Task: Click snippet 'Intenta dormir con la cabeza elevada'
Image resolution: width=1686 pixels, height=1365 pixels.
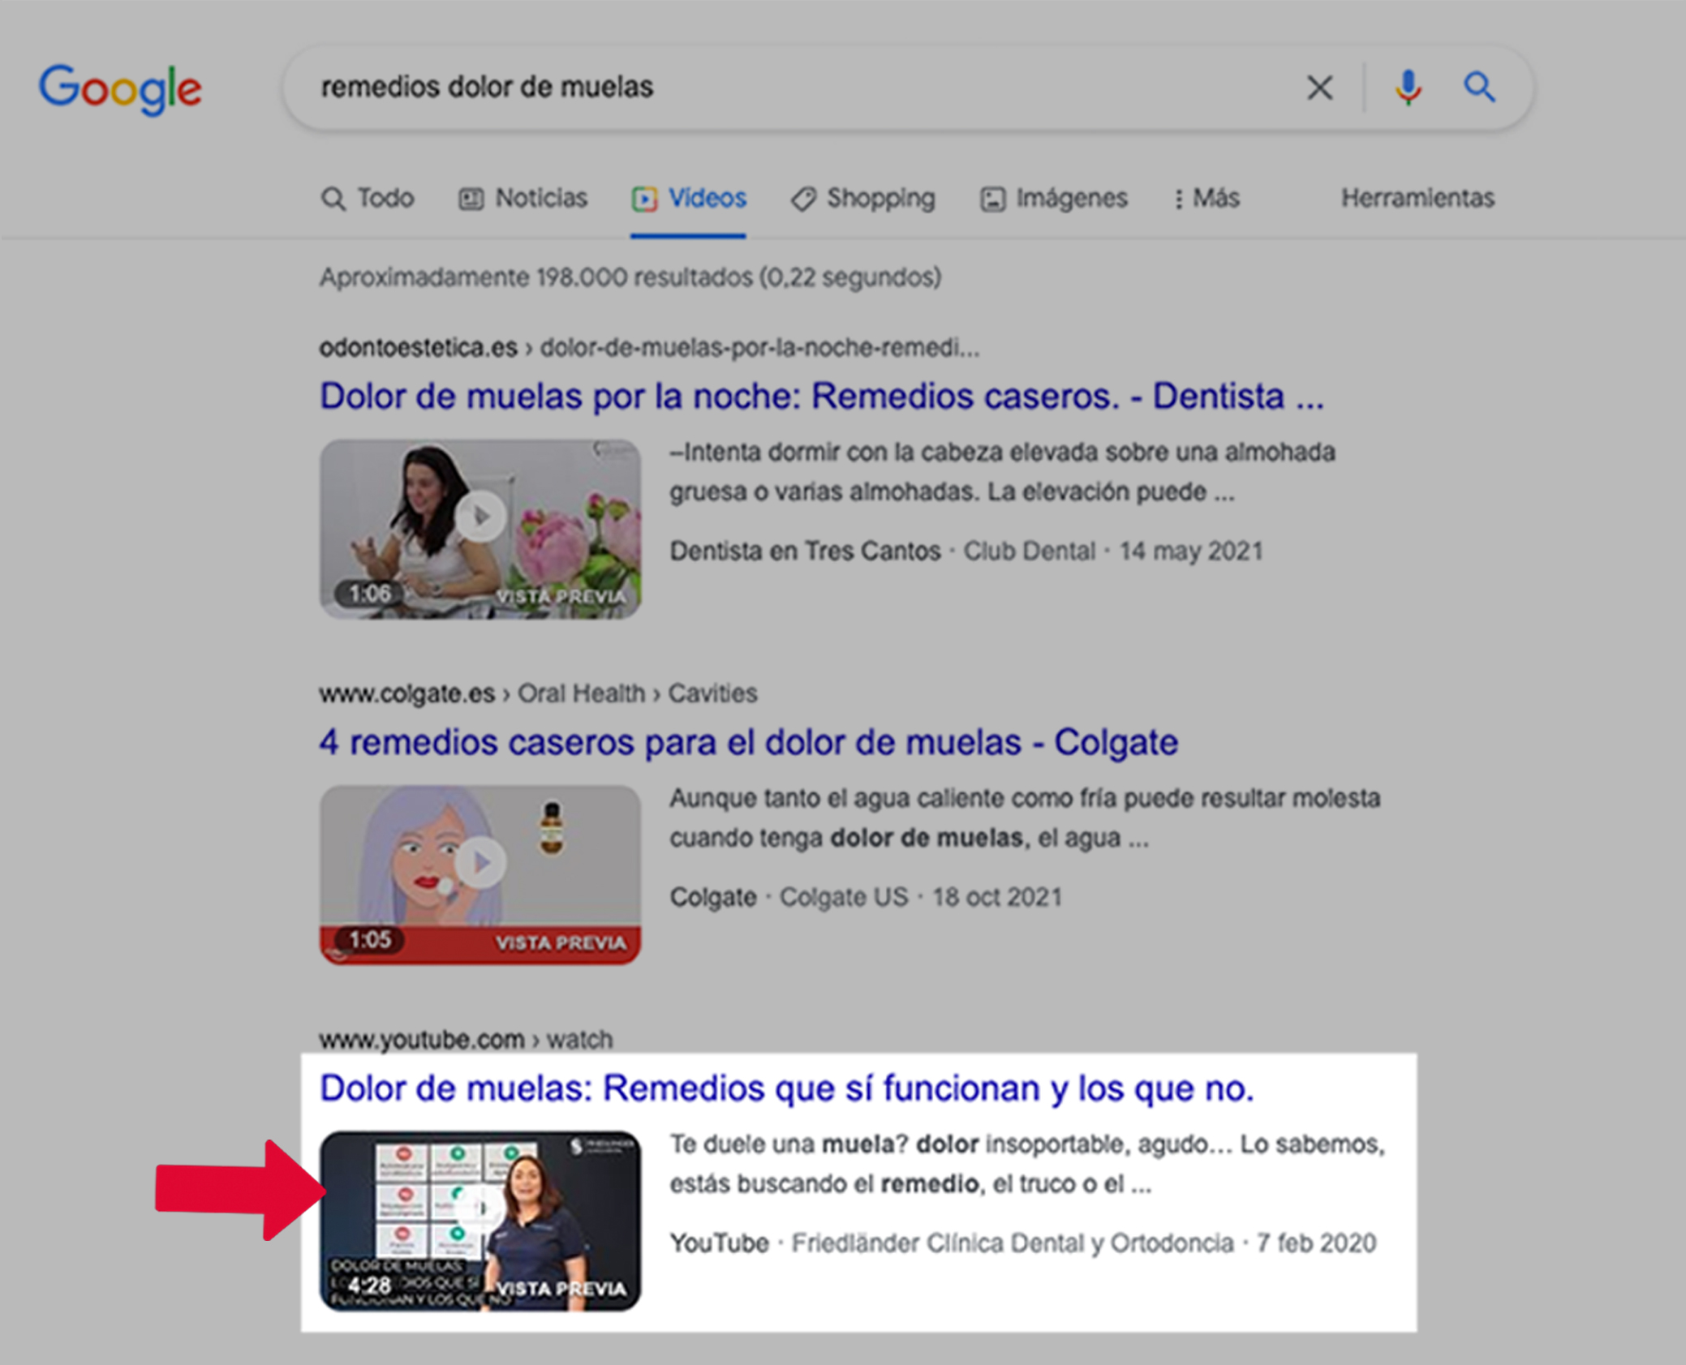Action: click(1001, 471)
